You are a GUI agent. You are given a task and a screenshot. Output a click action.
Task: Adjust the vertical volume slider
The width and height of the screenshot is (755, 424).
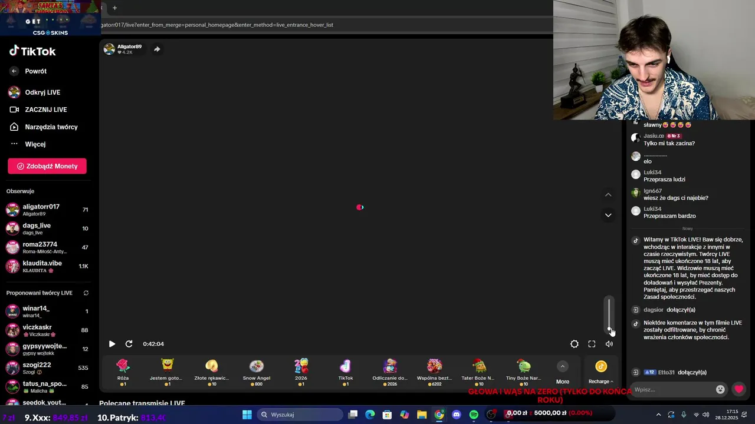(609, 315)
